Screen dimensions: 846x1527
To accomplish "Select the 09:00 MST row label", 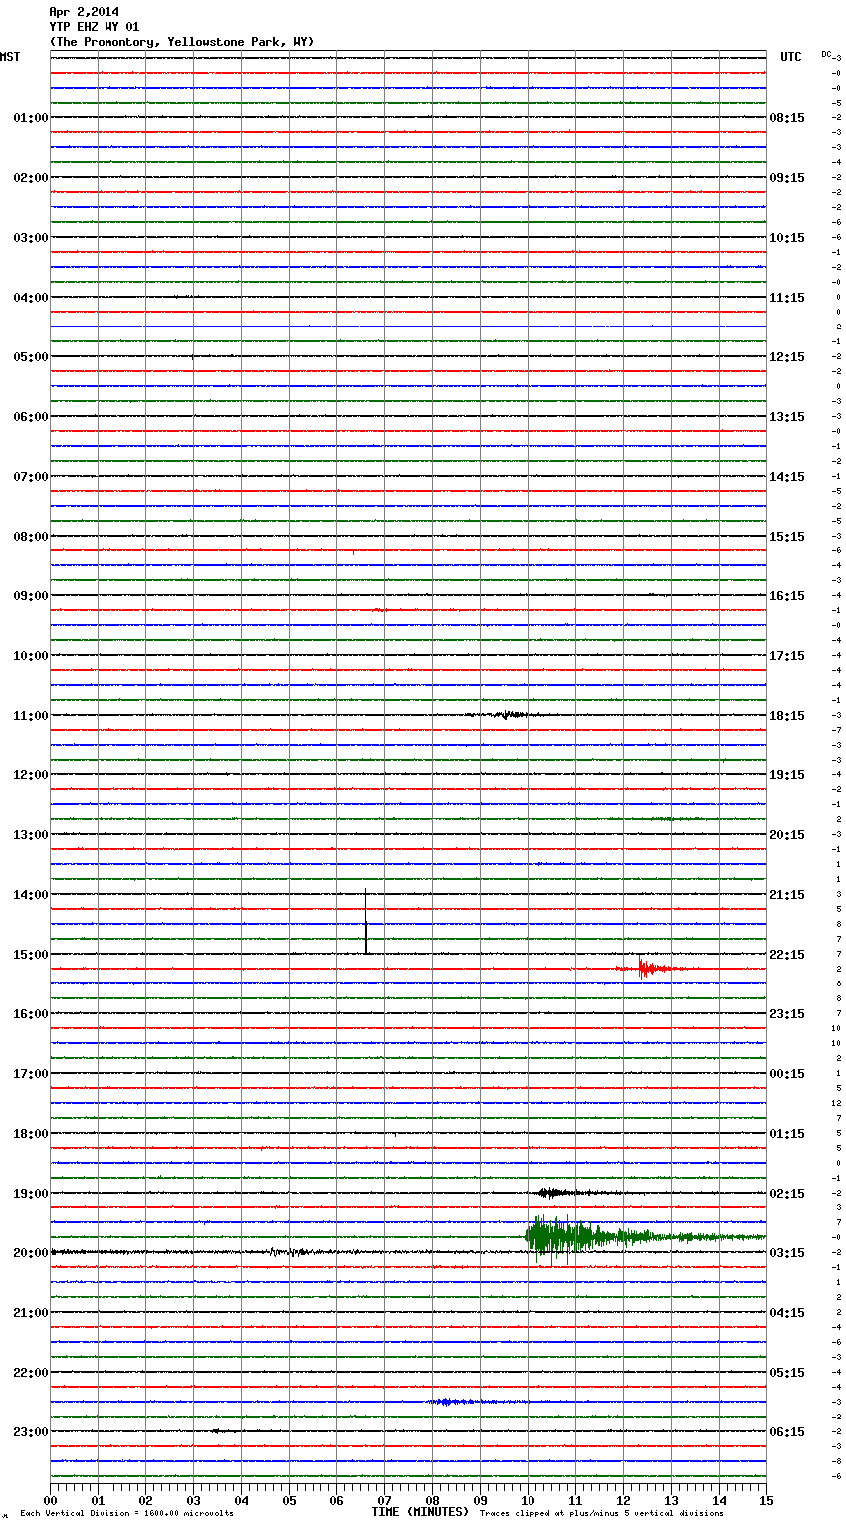I will coord(31,596).
